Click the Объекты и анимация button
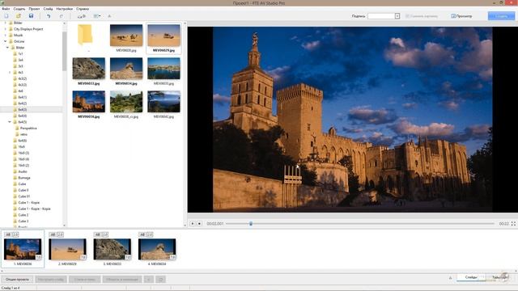This screenshot has width=518, height=291. tap(122, 279)
